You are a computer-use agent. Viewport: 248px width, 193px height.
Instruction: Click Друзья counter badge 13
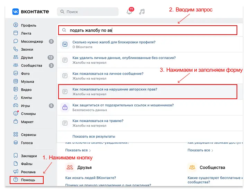coord(51,58)
